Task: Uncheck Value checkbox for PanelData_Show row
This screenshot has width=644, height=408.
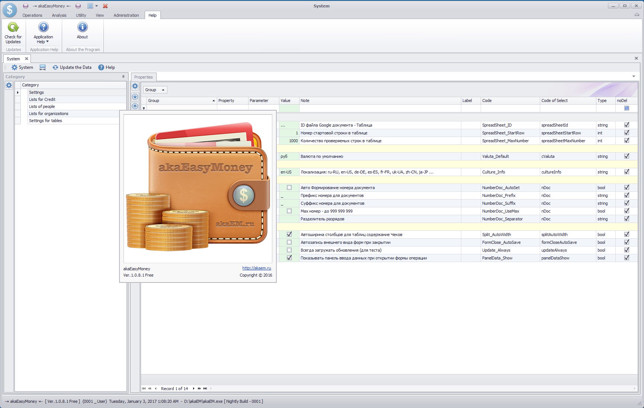Action: (289, 258)
